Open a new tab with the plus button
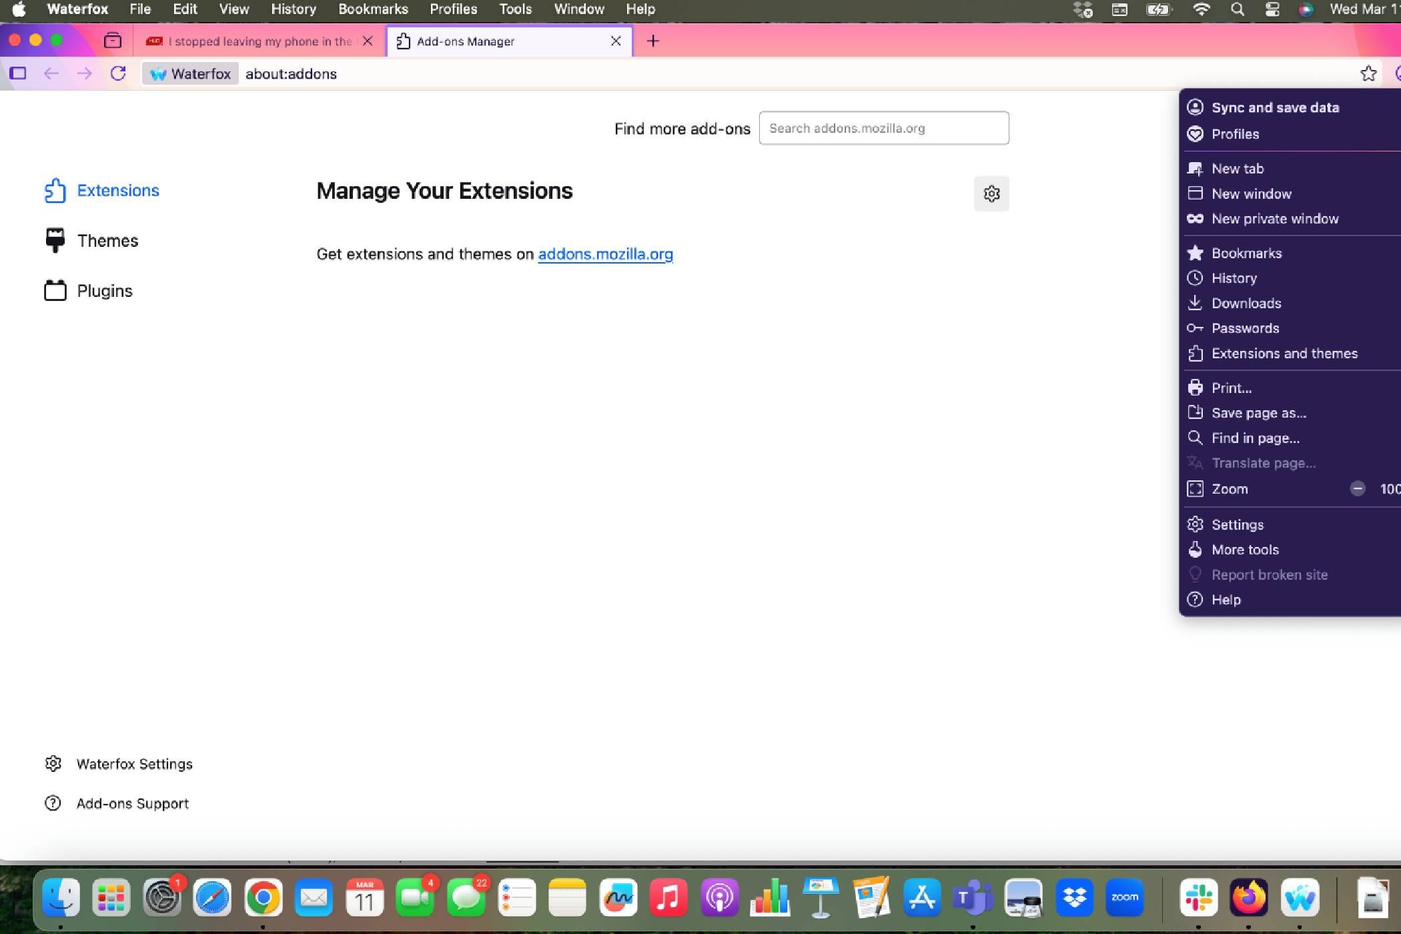This screenshot has height=934, width=1401. click(652, 41)
